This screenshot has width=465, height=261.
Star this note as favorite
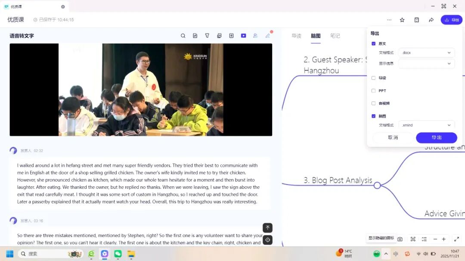(402, 20)
